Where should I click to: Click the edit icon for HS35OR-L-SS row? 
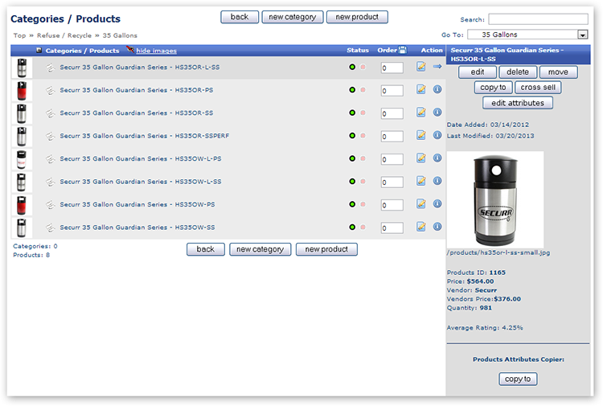pos(421,67)
